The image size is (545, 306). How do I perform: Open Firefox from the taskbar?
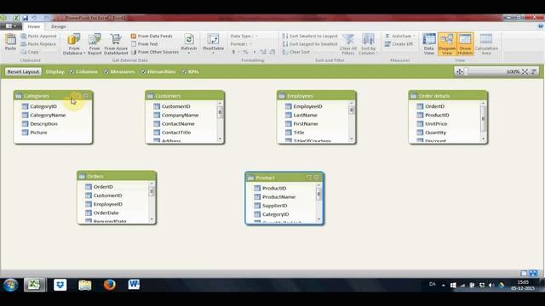pyautogui.click(x=110, y=286)
